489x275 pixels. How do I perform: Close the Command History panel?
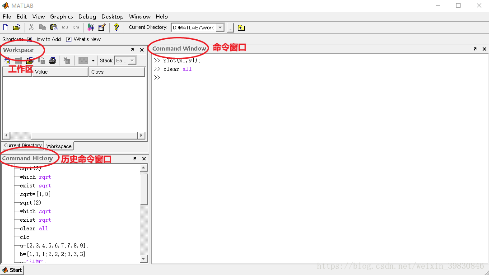pyautogui.click(x=144, y=158)
